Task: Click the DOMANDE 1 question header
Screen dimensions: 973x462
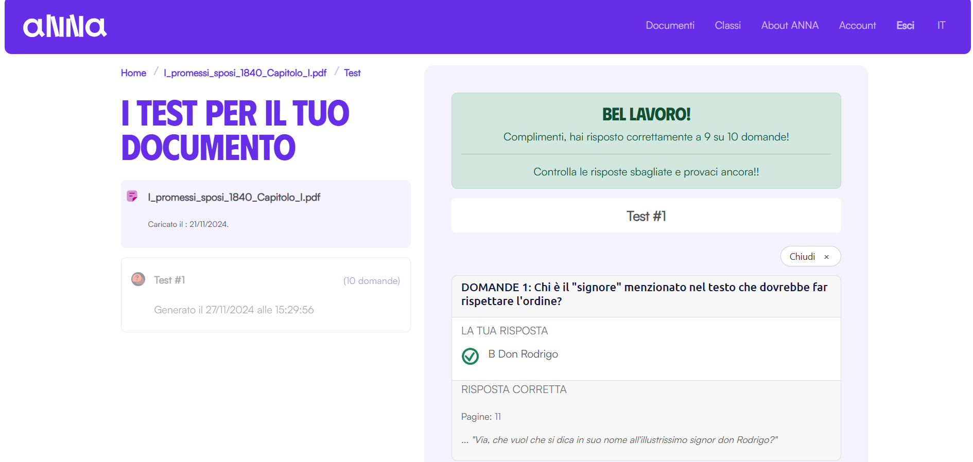Action: (646, 294)
